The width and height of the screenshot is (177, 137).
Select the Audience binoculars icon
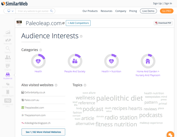[x=8, y=74]
